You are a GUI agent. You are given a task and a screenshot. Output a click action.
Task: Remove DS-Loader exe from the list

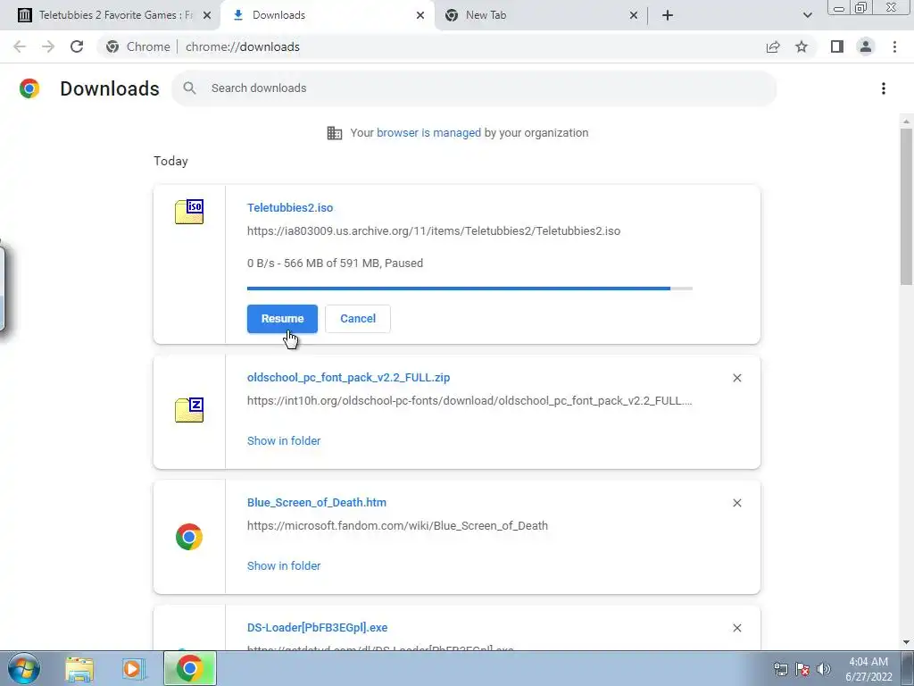point(736,628)
